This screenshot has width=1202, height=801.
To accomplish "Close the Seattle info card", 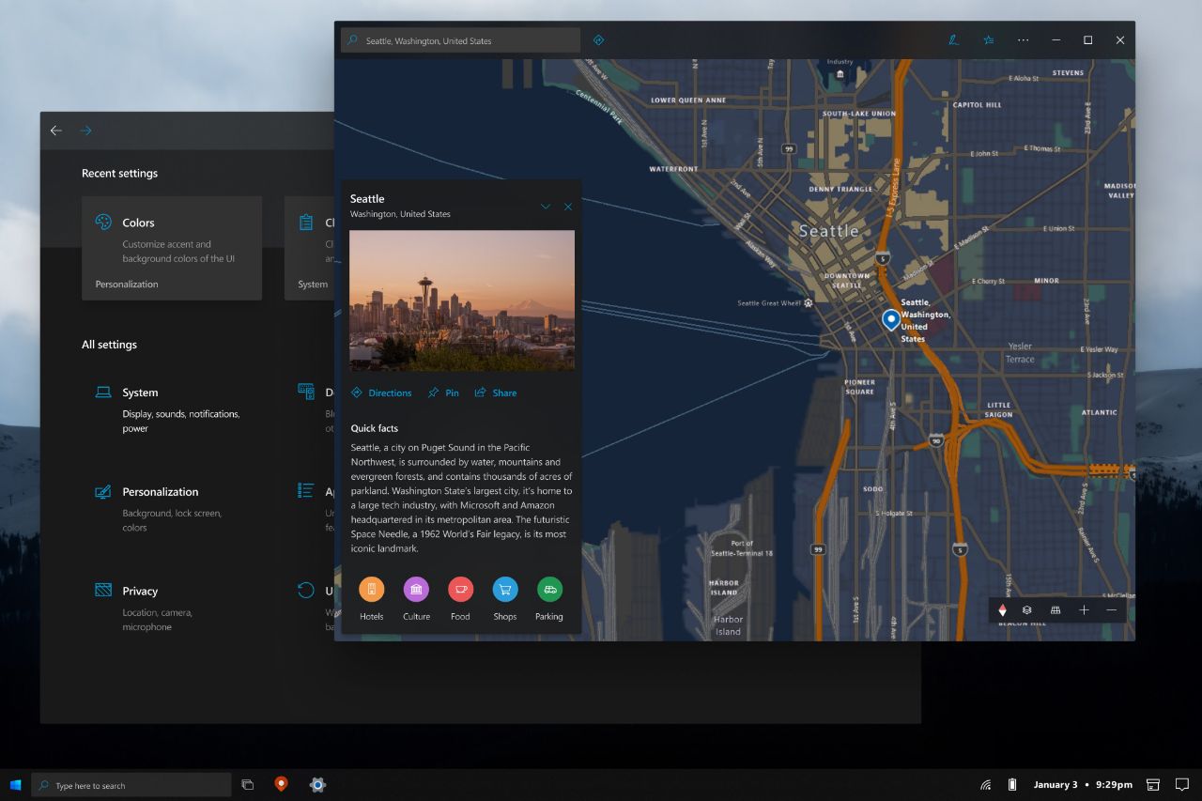I will point(568,207).
